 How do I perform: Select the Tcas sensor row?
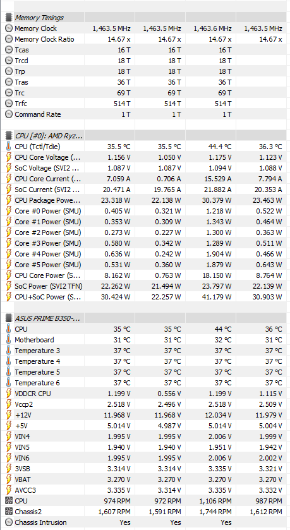click(145, 50)
